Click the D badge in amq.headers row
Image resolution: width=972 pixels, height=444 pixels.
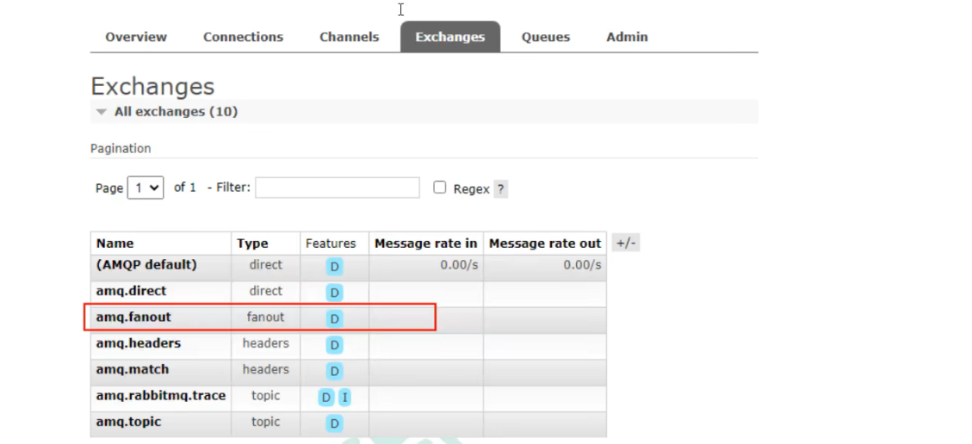coord(334,346)
